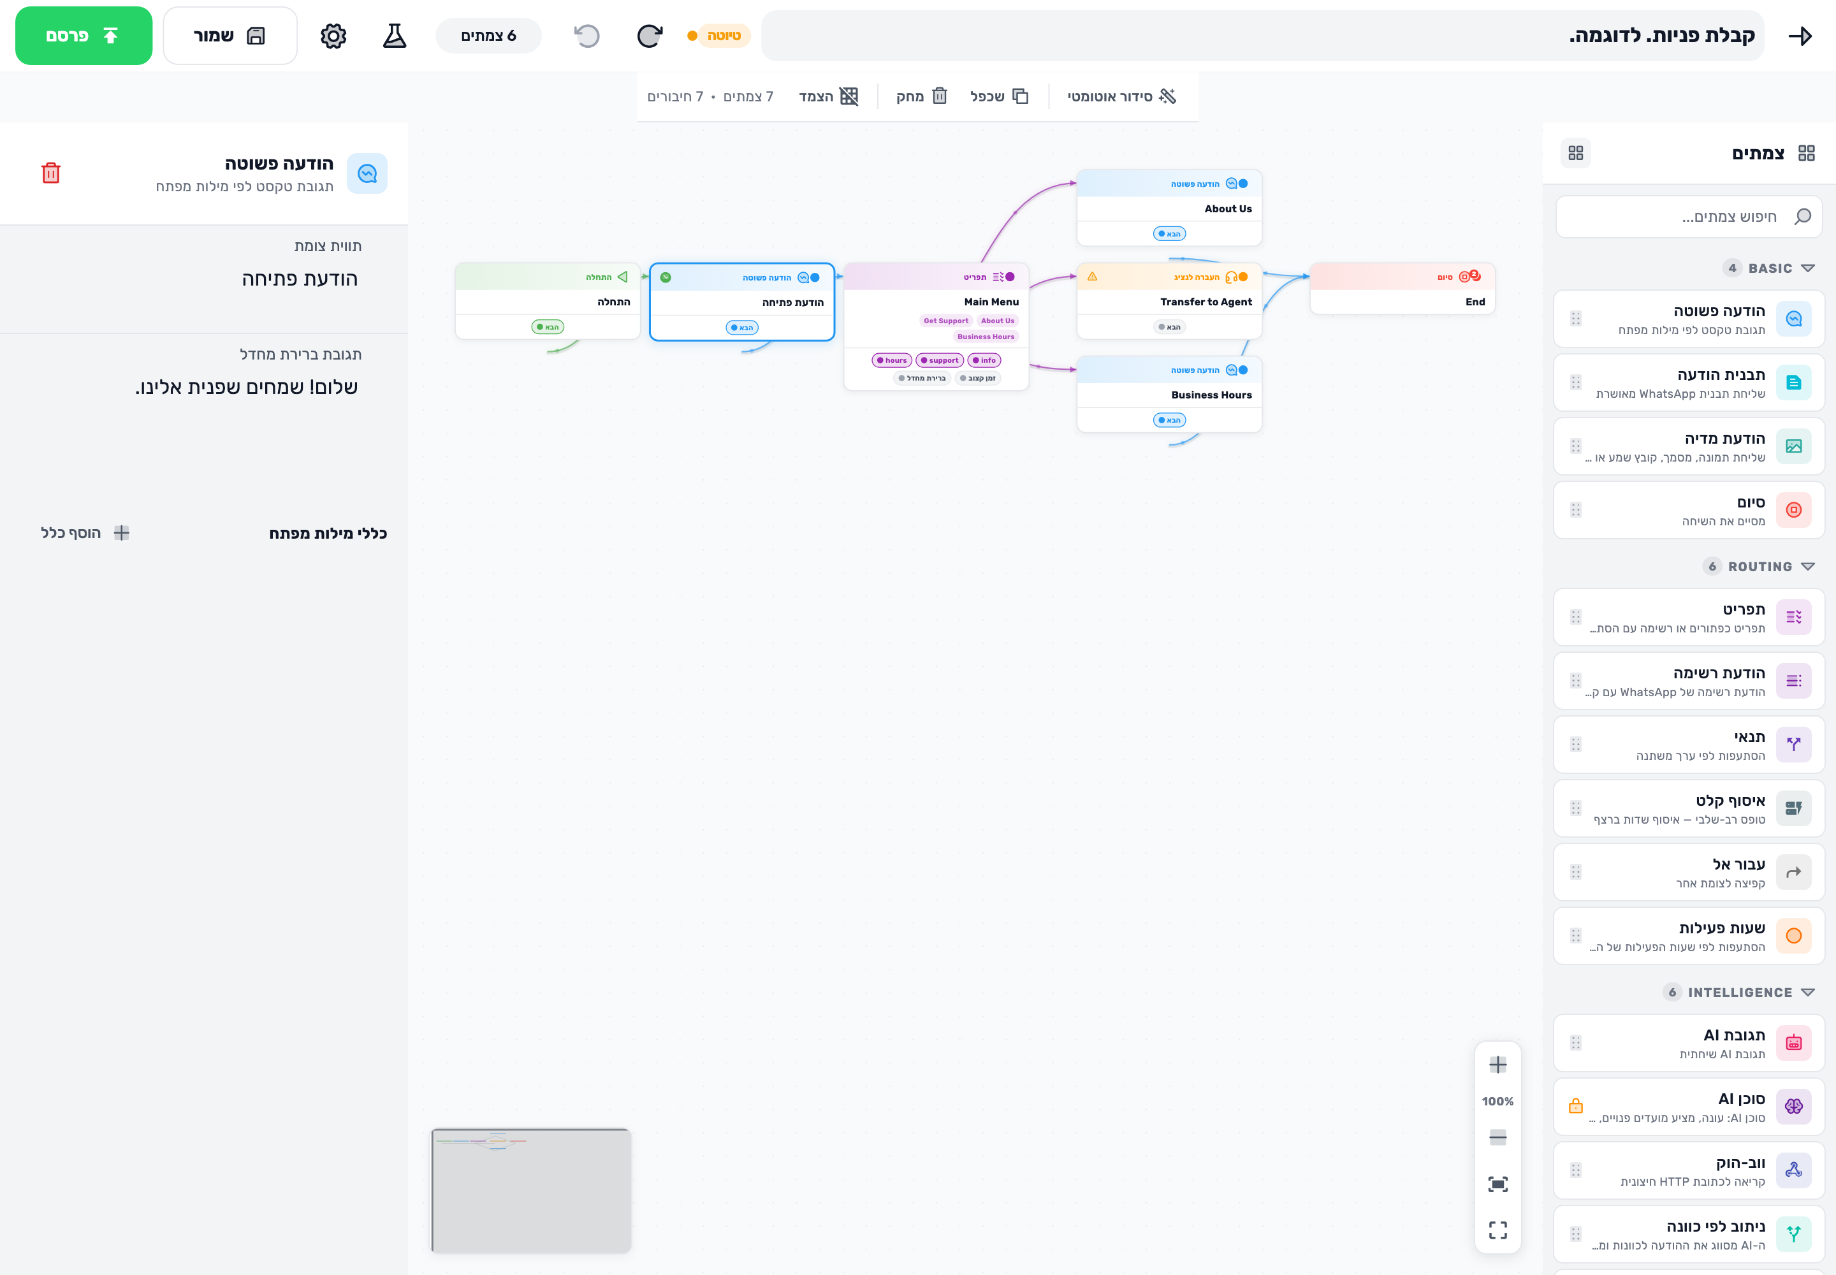Duplicate the selected node (שכפל)

tap(1000, 97)
